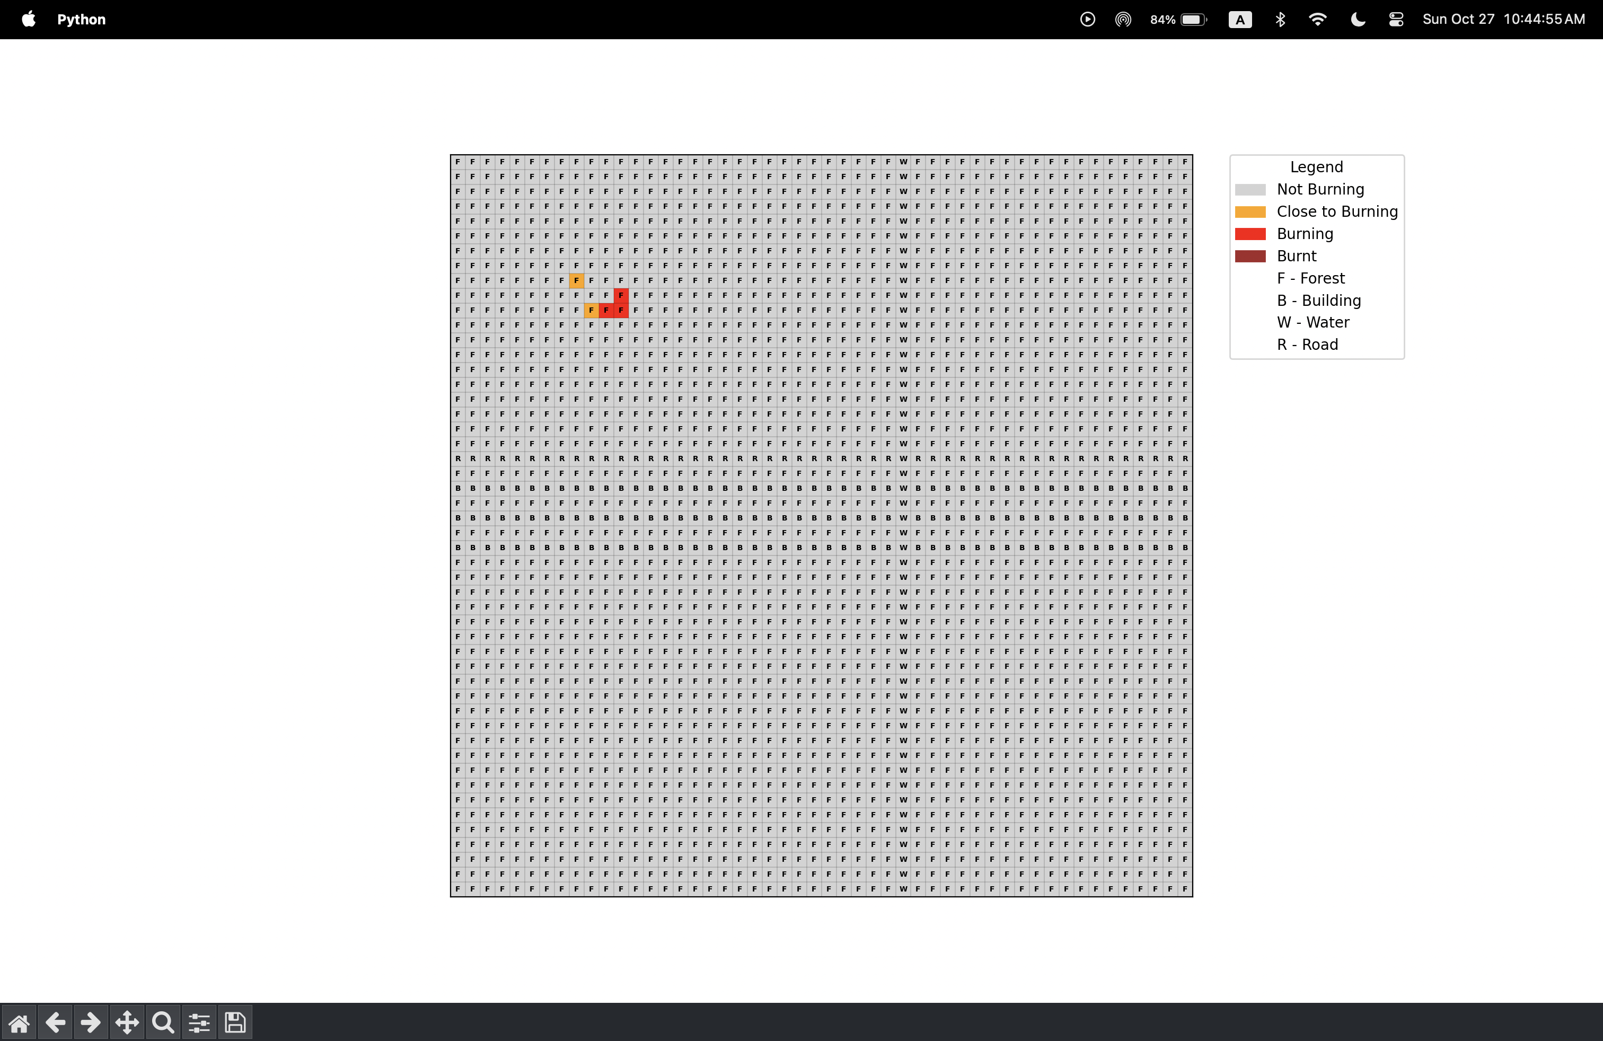
Task: Click the Save figure floppy icon
Action: tap(235, 1023)
